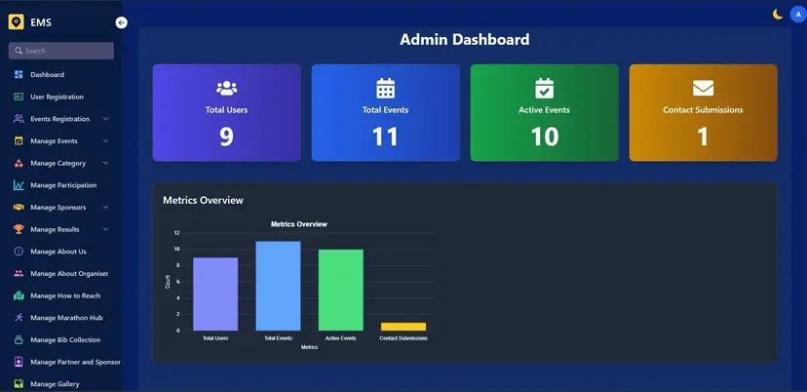Toggle dark mode moon icon
Screen dimensions: 807x392
click(x=778, y=15)
